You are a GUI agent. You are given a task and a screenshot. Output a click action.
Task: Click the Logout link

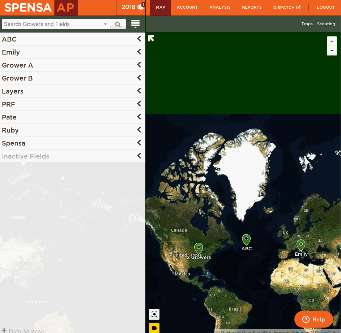tap(326, 7)
